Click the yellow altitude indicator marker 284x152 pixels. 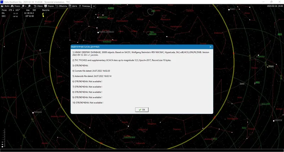point(43,15)
